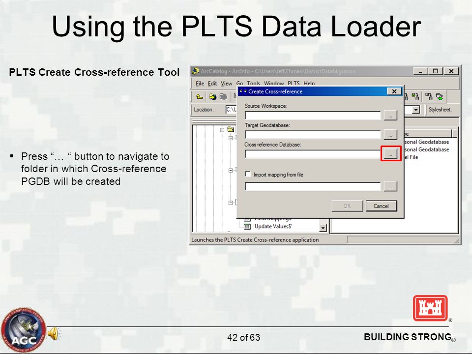Browse for Target Geodatabase with '...' button
This screenshot has width=472, height=354.
390,135
